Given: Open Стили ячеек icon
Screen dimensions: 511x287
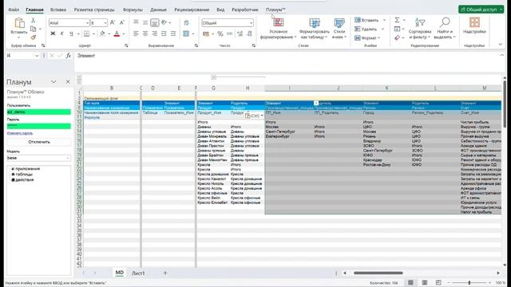Looking at the screenshot, I should [x=339, y=22].
